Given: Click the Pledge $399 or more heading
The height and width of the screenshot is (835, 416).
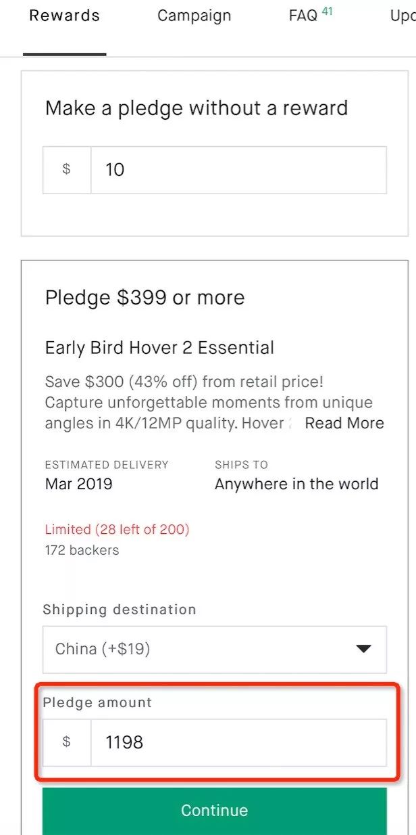Looking at the screenshot, I should click(x=145, y=298).
